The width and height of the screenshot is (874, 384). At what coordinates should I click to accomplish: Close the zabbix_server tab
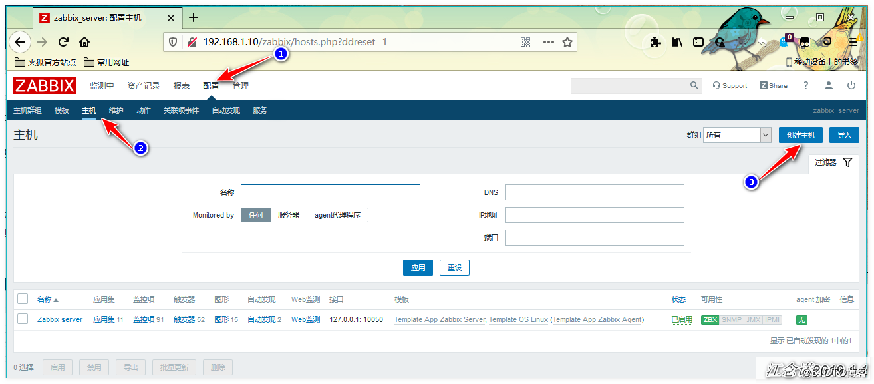click(170, 17)
